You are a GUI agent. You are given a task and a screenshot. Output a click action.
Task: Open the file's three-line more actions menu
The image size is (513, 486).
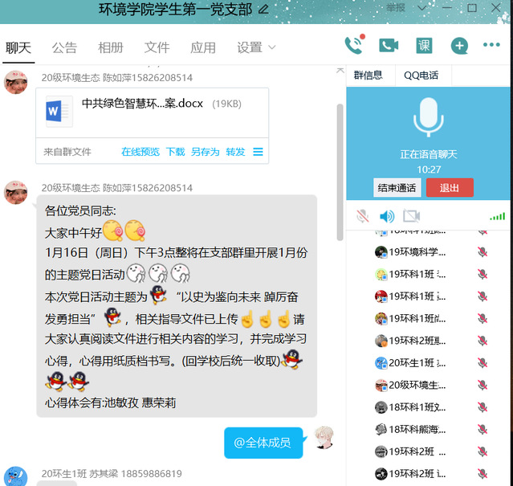258,152
